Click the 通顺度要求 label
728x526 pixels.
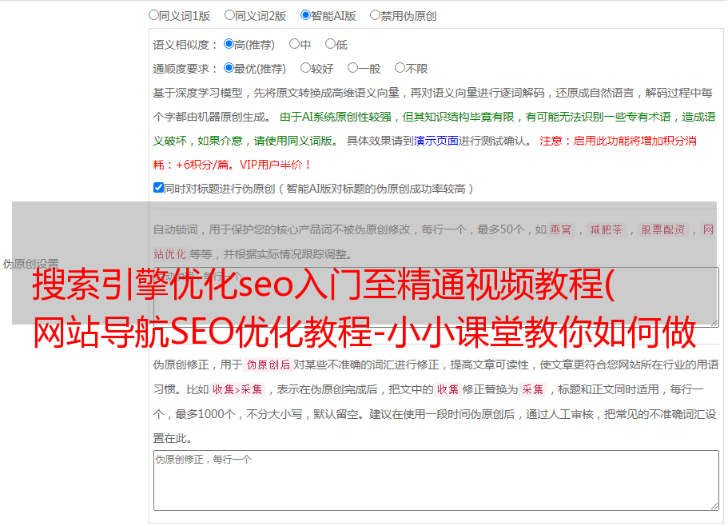pyautogui.click(x=185, y=70)
